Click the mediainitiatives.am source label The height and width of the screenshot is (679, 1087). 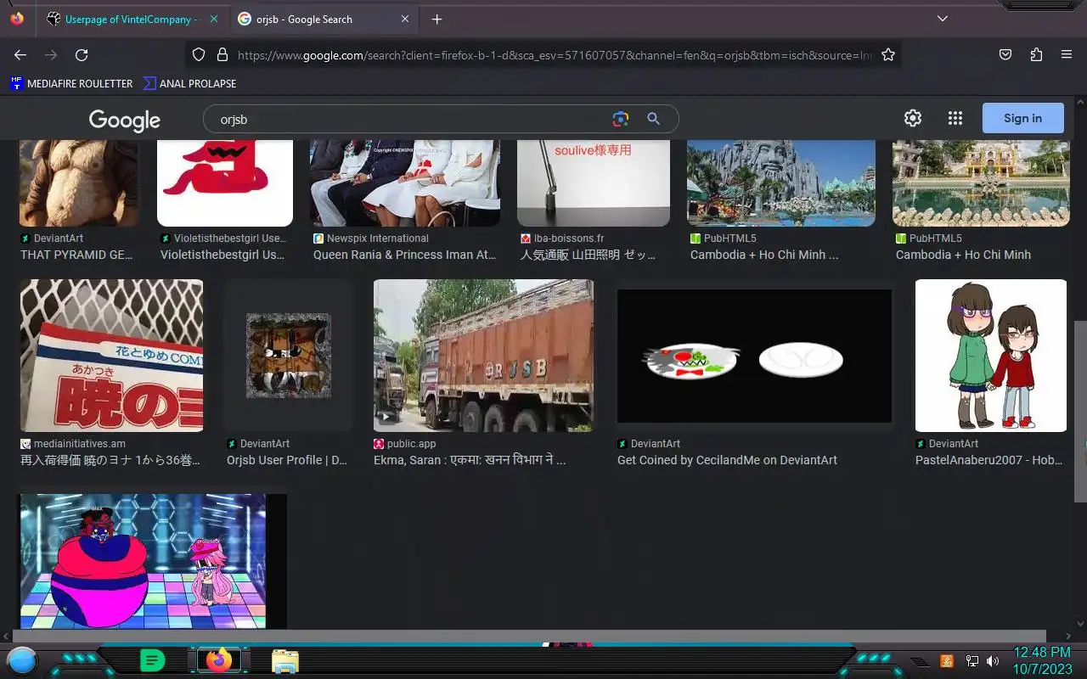pos(80,444)
